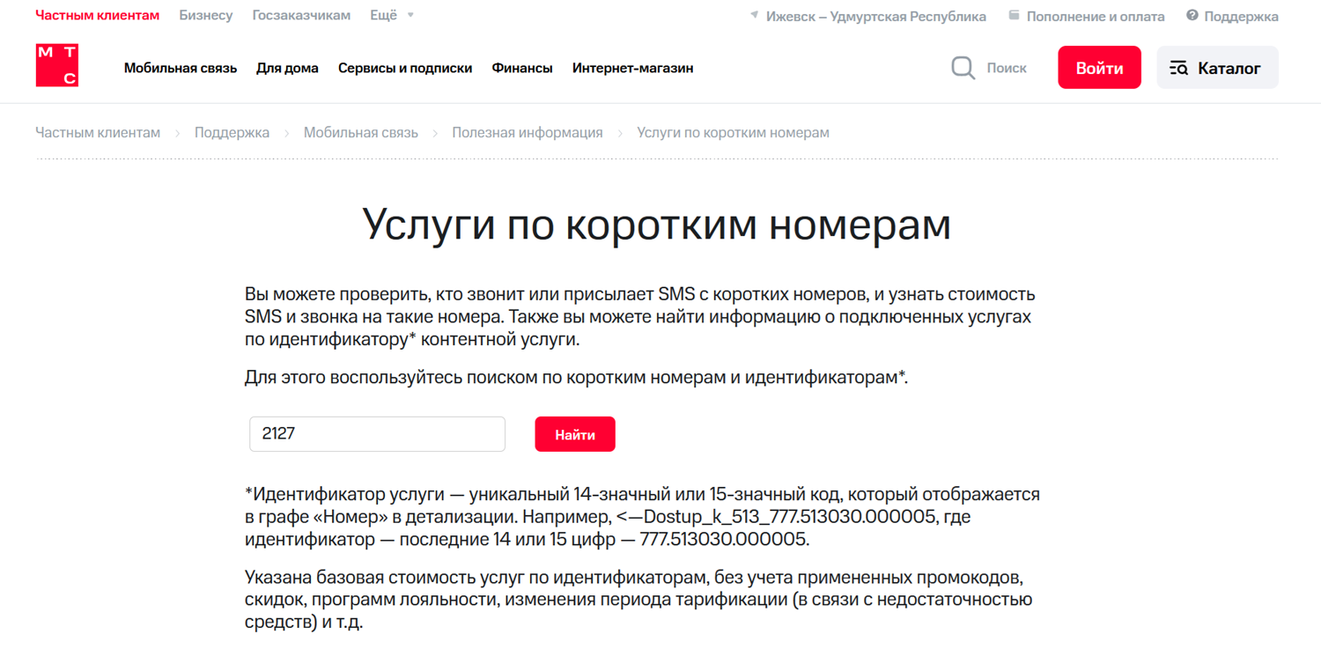Open the Для дома menu
The image size is (1321, 649).
[x=287, y=68]
